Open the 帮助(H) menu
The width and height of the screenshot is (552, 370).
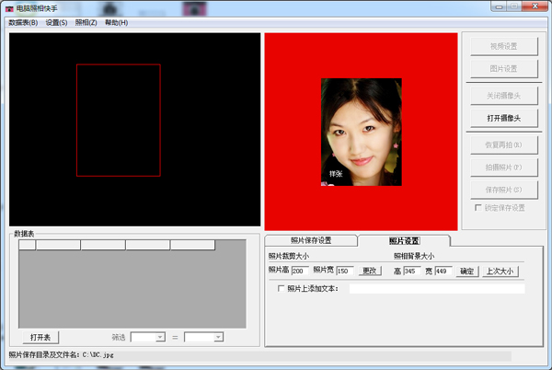tap(117, 22)
